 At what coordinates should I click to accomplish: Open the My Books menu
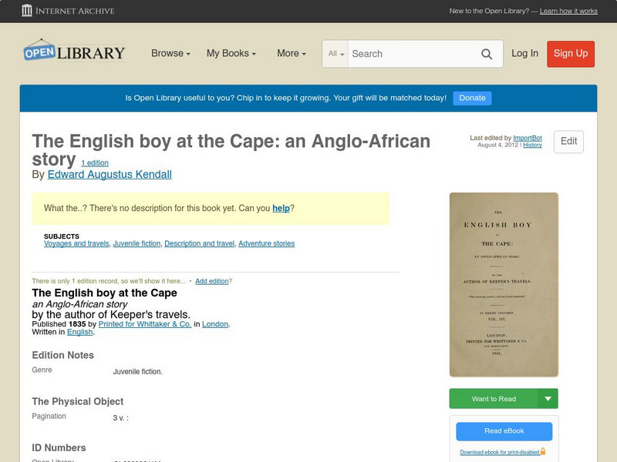(x=231, y=54)
